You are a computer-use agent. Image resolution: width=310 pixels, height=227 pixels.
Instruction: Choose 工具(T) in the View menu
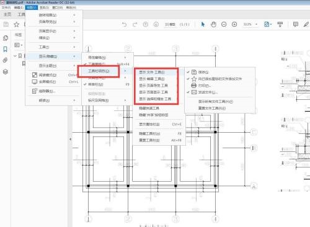click(54, 47)
